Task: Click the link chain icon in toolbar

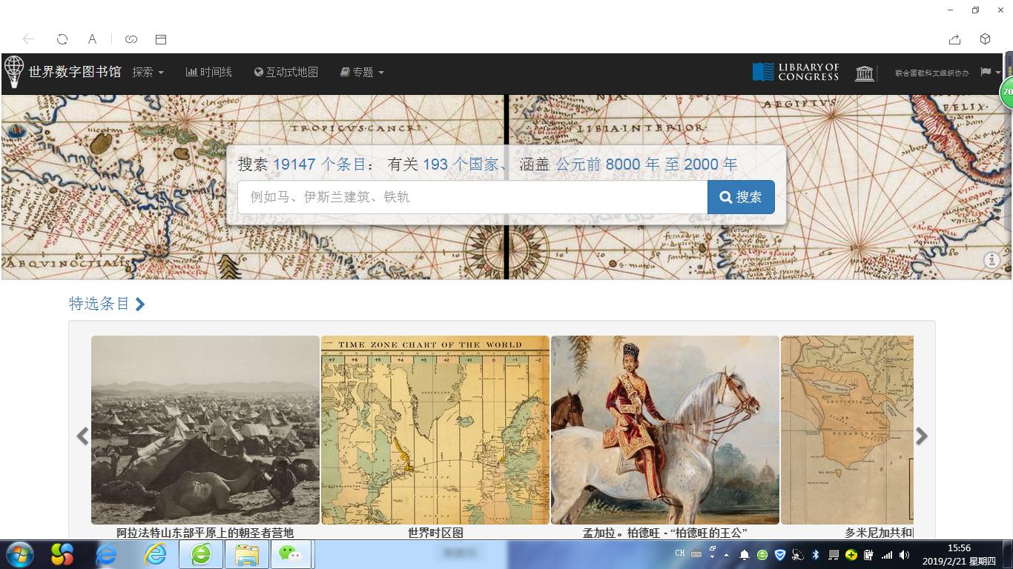Action: click(131, 39)
